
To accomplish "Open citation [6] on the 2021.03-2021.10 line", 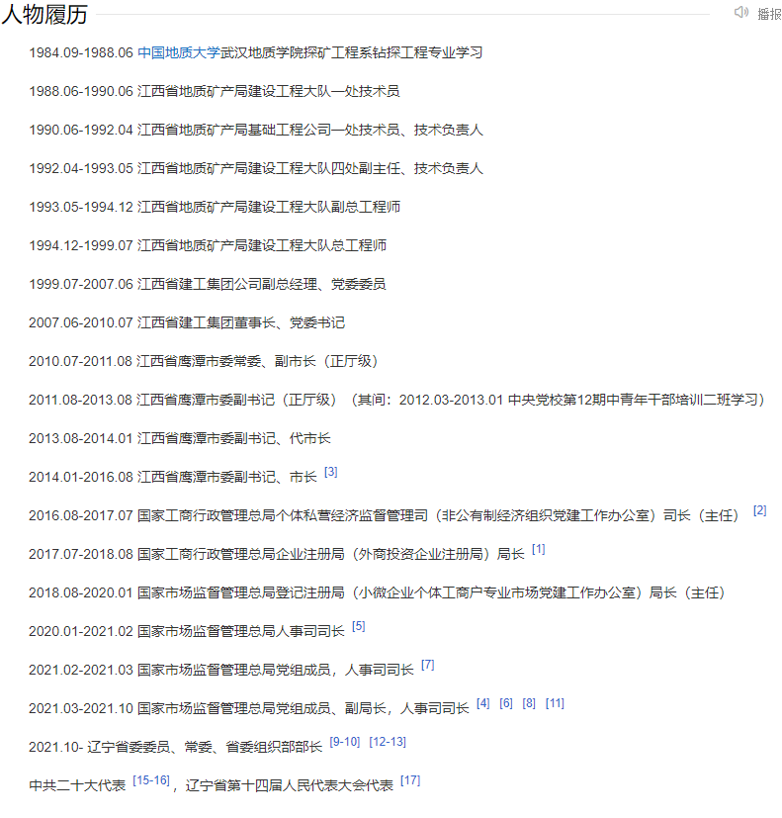I will click(x=506, y=703).
